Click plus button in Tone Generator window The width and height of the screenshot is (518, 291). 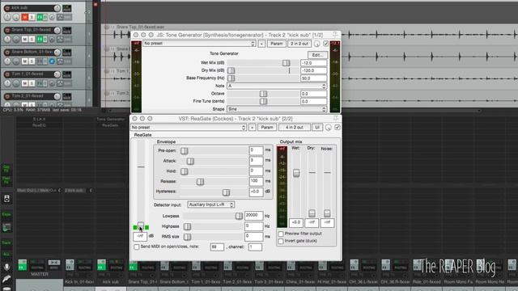(261, 44)
